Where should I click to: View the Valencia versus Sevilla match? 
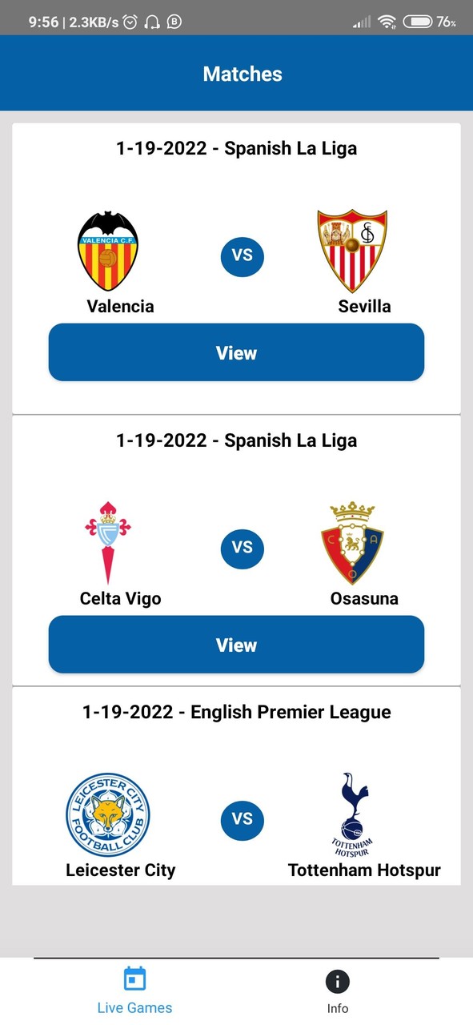pos(236,352)
